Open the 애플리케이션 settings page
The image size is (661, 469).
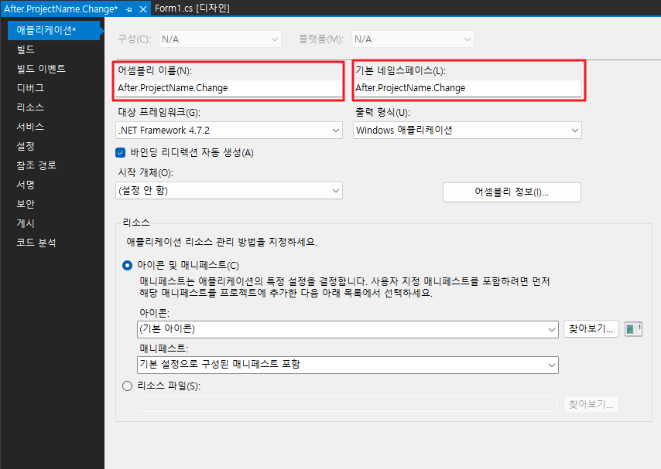tap(53, 30)
